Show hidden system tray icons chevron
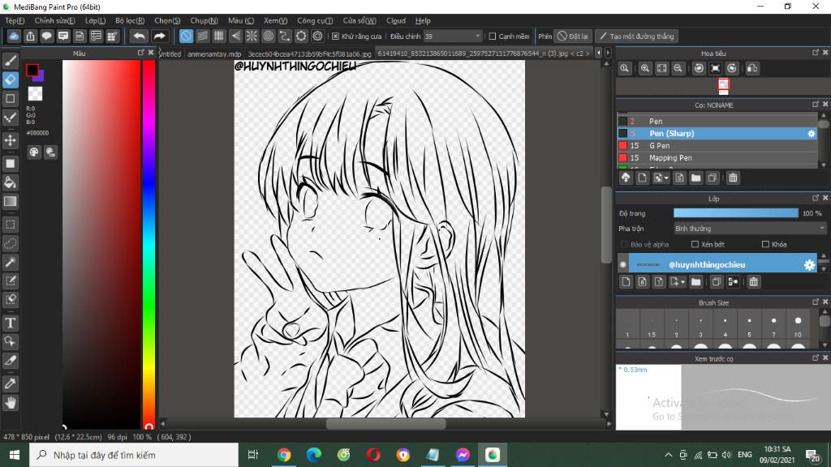Screen dimensions: 831x467 (669, 455)
